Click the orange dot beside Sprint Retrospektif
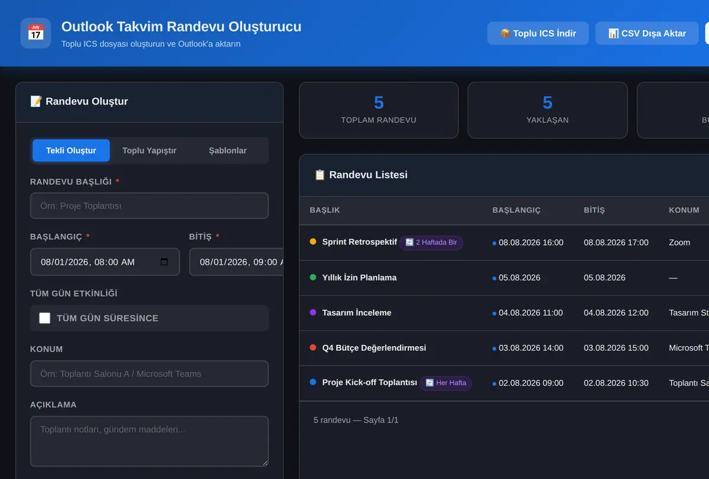 pos(313,242)
